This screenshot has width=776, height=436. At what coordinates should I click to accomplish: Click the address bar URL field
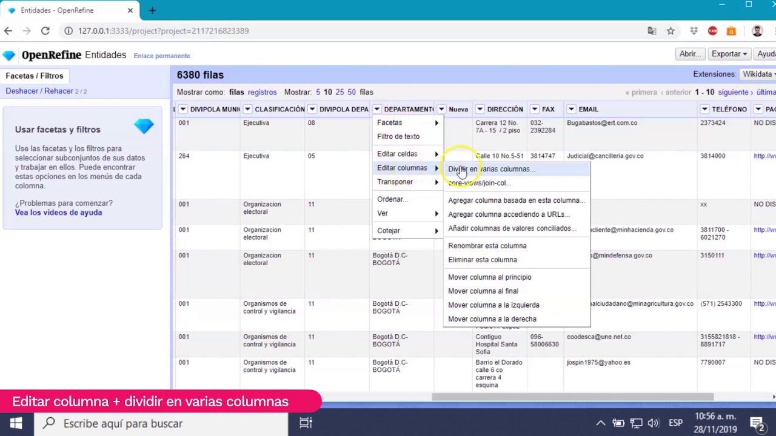click(x=352, y=31)
